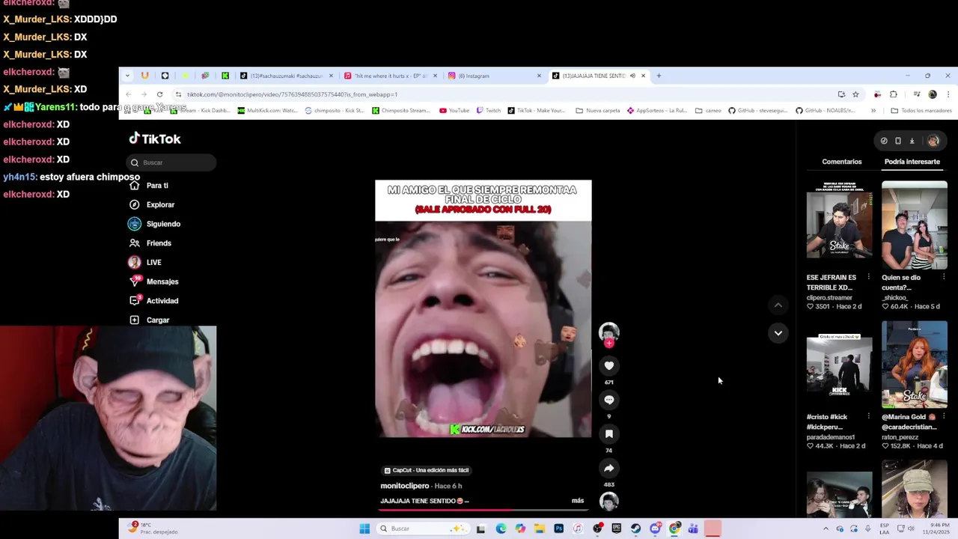
Task: Seek on the video progress bar
Action: click(483, 510)
